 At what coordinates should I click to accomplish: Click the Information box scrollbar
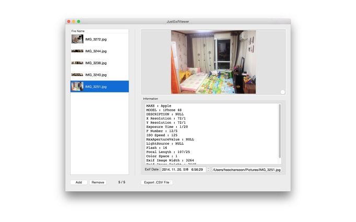[280, 131]
